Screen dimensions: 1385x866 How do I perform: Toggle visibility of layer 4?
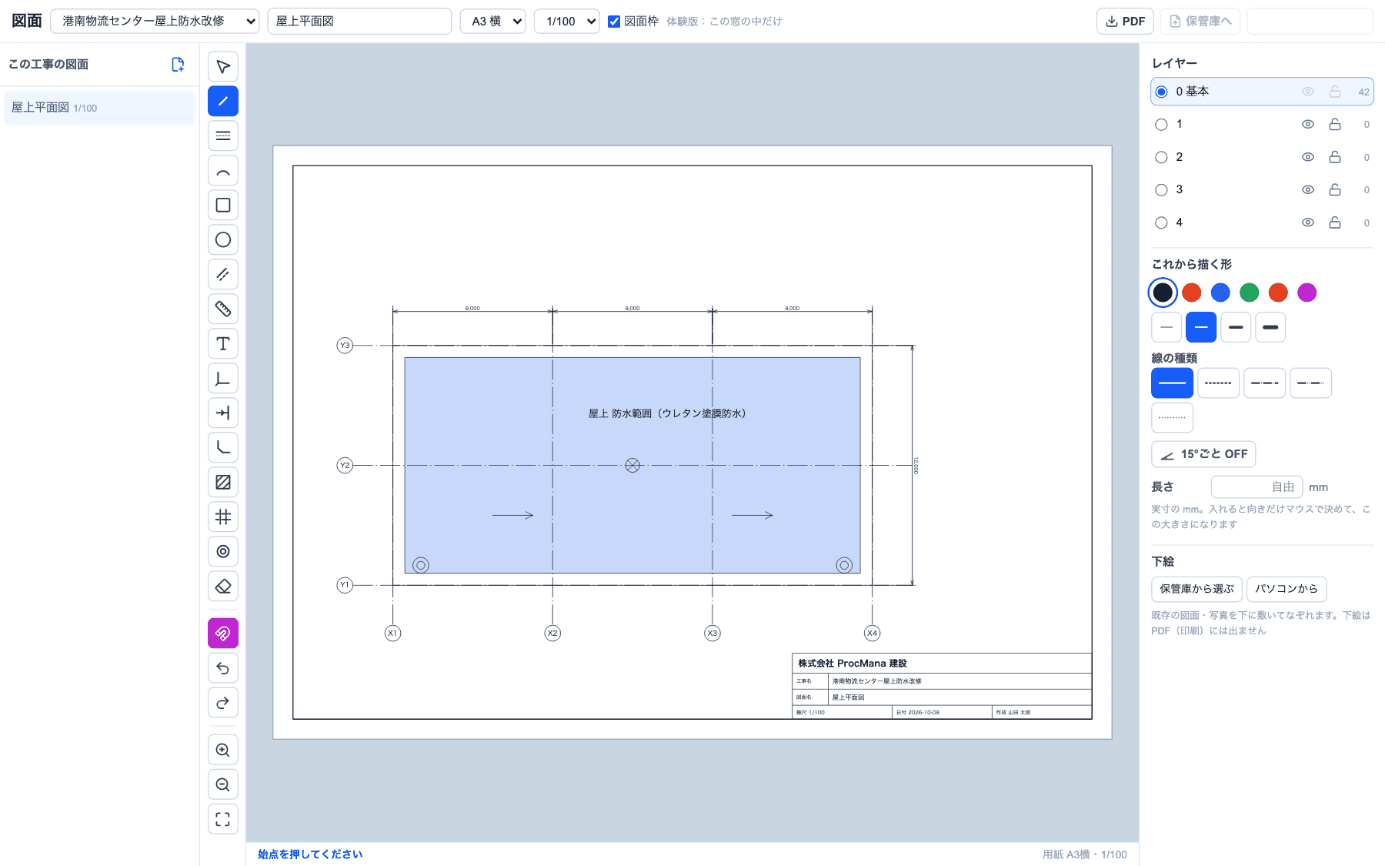point(1307,222)
